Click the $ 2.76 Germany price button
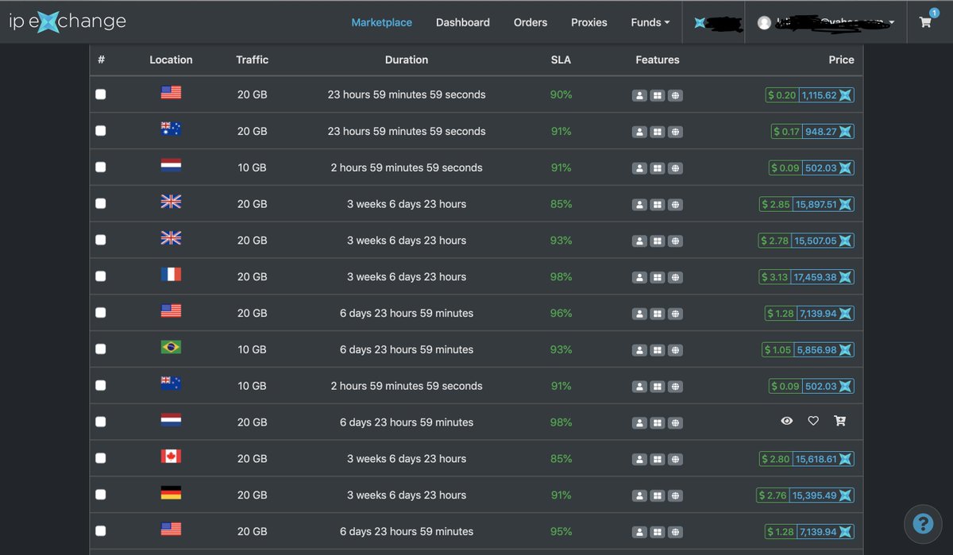 tap(773, 495)
